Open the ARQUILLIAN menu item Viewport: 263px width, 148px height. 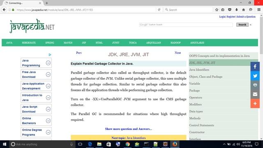[153, 43]
